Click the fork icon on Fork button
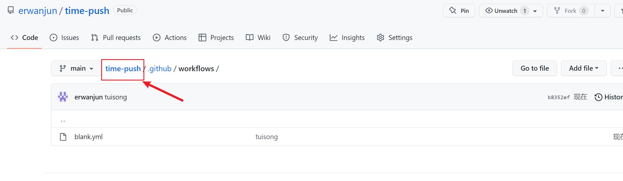 pyautogui.click(x=557, y=10)
